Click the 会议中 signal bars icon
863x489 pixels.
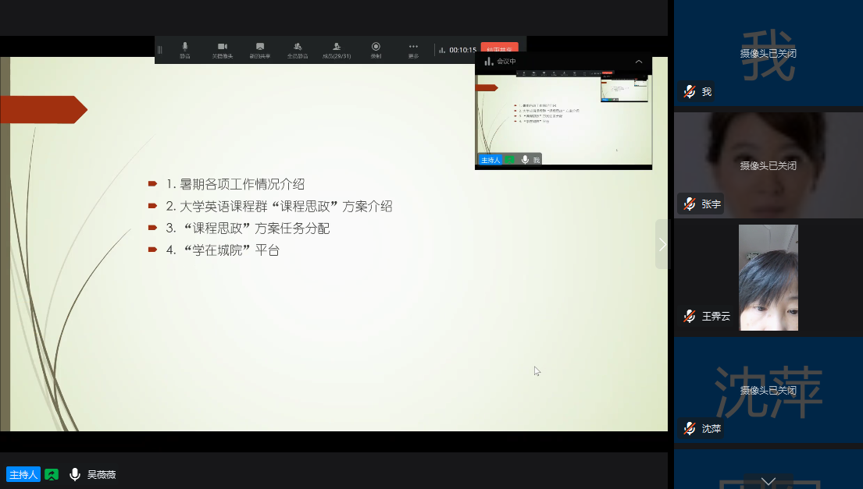(489, 61)
